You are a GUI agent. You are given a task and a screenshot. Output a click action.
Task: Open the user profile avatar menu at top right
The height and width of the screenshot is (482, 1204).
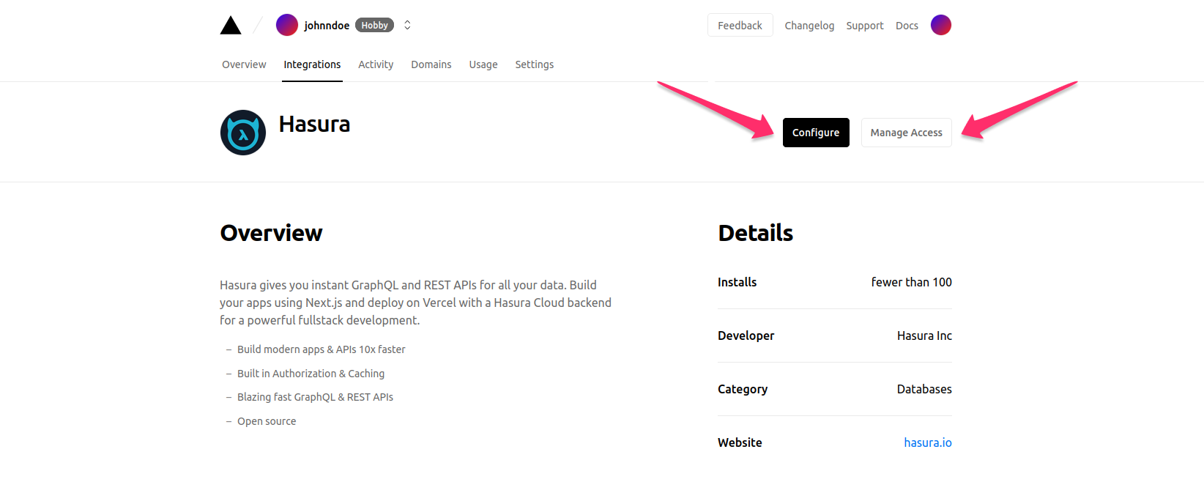tap(940, 25)
